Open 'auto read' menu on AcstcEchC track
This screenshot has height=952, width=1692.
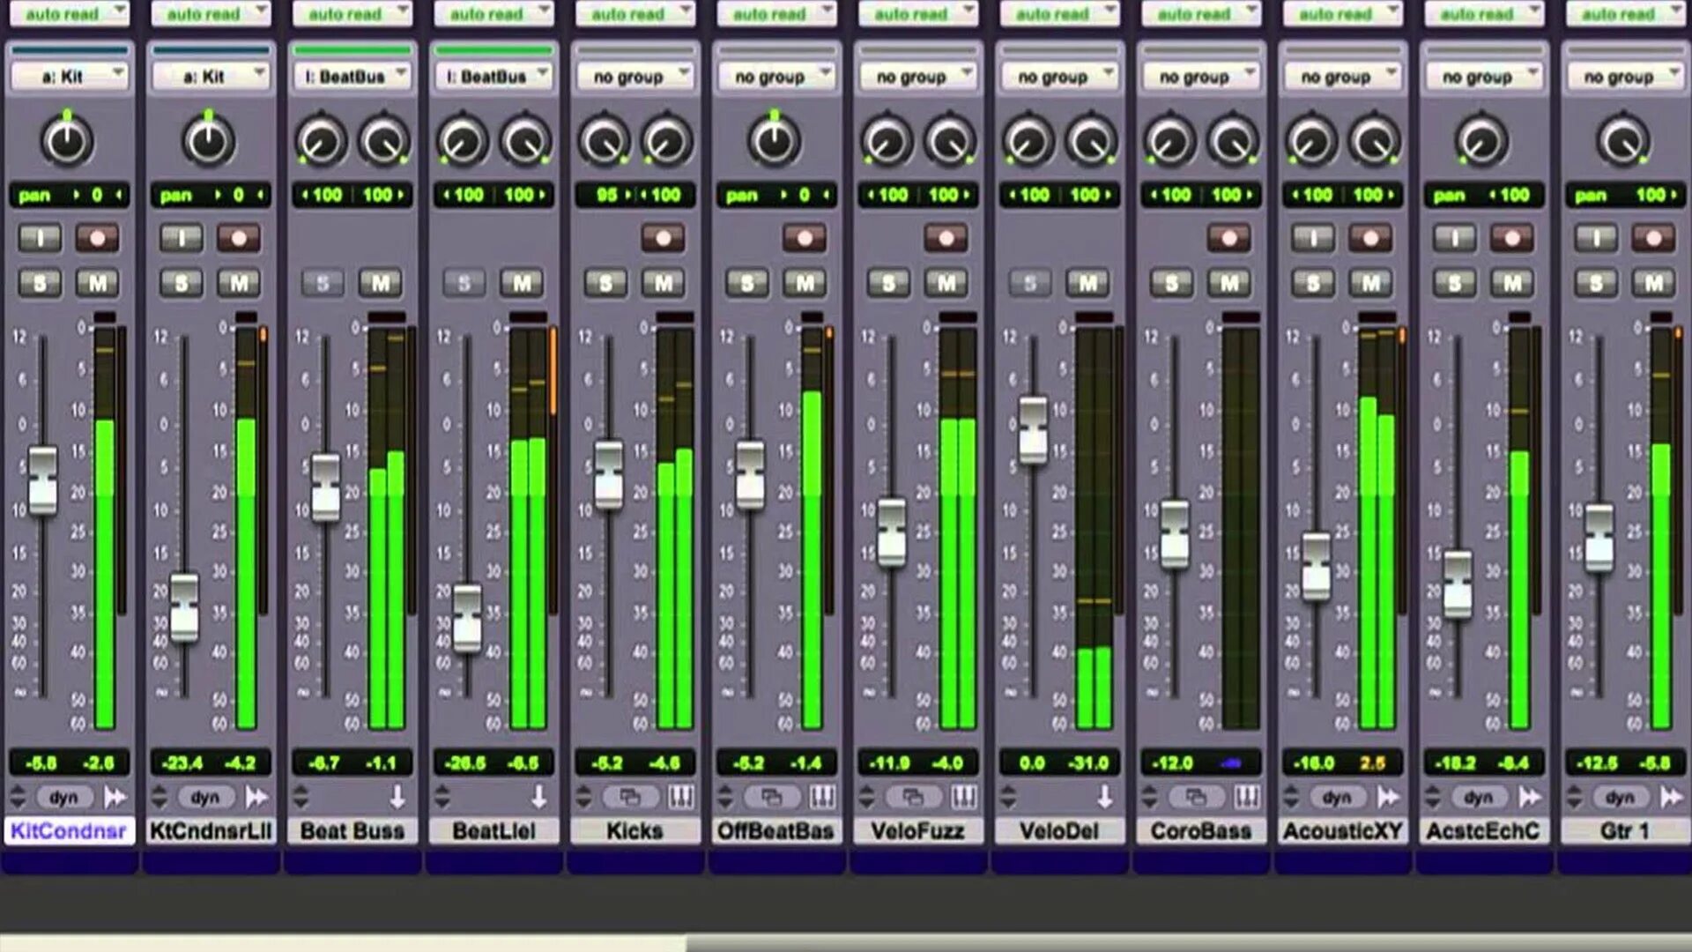pos(1484,13)
